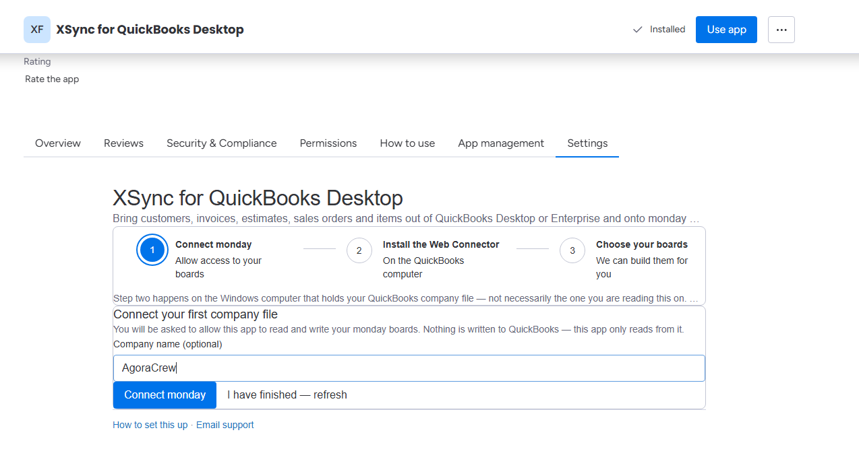Viewport: 859px width, 449px height.
Task: Select step 2 circle Install Web Connector
Action: [359, 250]
